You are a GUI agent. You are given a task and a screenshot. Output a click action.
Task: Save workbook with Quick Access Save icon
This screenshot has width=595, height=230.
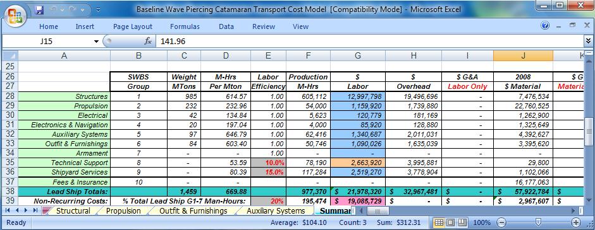(x=39, y=10)
